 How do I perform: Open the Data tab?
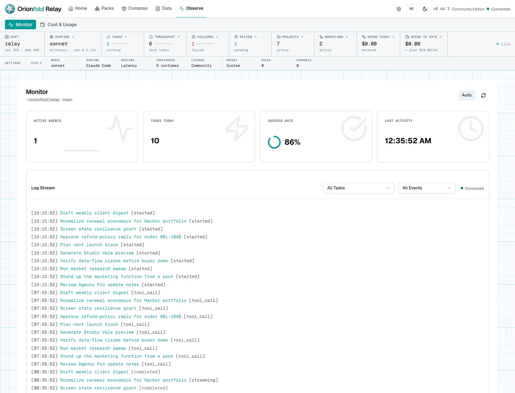pyautogui.click(x=164, y=8)
